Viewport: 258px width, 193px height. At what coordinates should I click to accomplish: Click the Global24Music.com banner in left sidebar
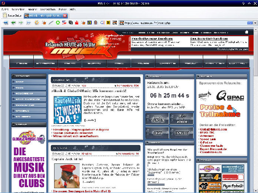[x=29, y=160]
